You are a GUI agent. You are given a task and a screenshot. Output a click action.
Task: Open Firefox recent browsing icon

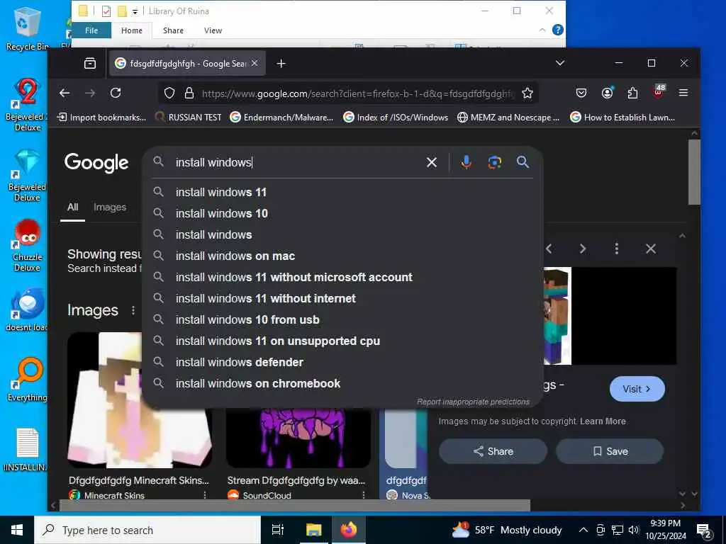(x=90, y=63)
